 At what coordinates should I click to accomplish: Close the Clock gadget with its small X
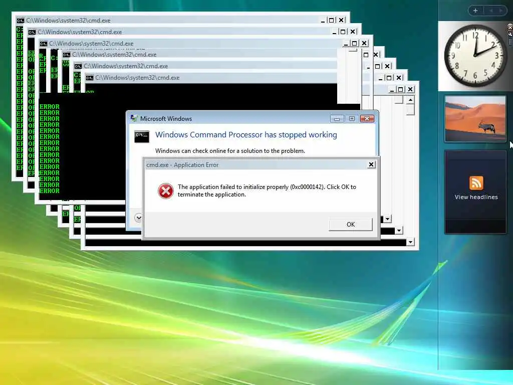click(509, 27)
